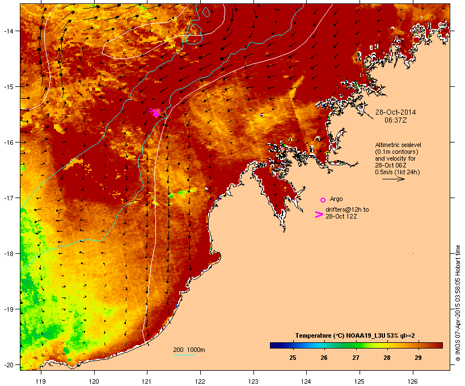Click the magenta Argo circle legend marker
465x386 pixels.
click(323, 200)
